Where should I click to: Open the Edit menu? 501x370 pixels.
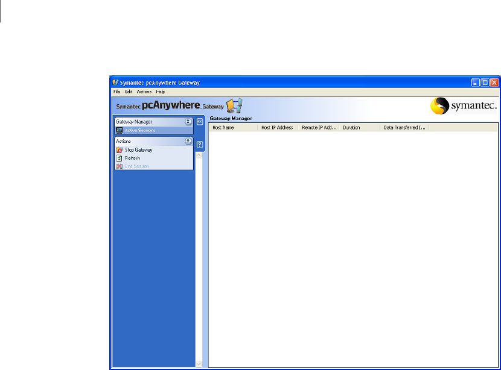[x=129, y=92]
